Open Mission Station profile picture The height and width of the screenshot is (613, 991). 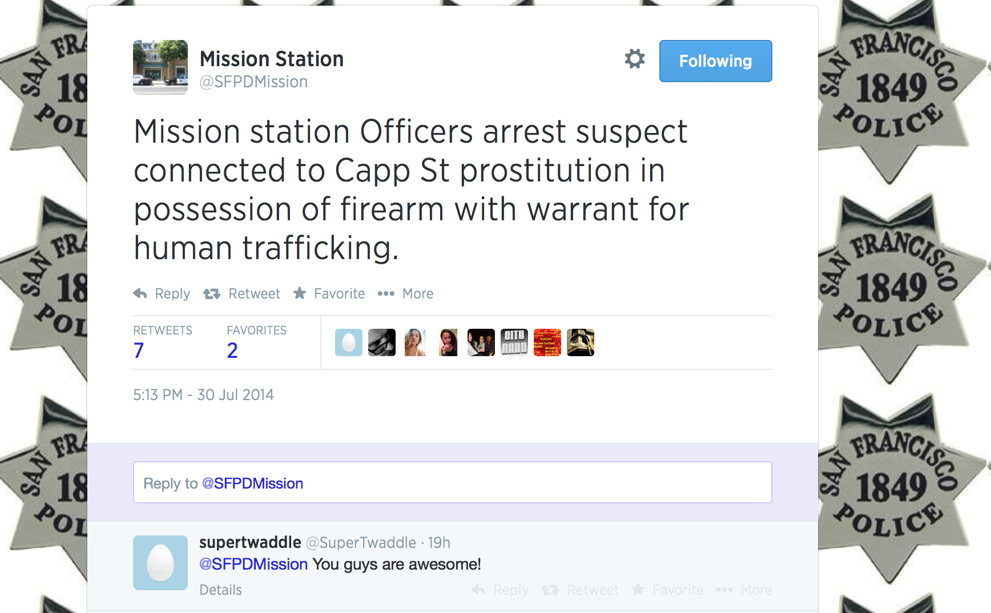(160, 67)
